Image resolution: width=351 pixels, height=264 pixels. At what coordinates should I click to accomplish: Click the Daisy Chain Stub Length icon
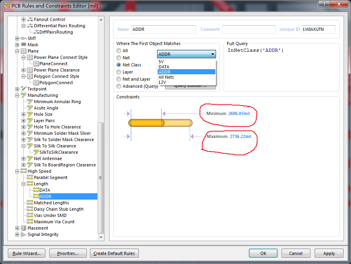(30, 209)
